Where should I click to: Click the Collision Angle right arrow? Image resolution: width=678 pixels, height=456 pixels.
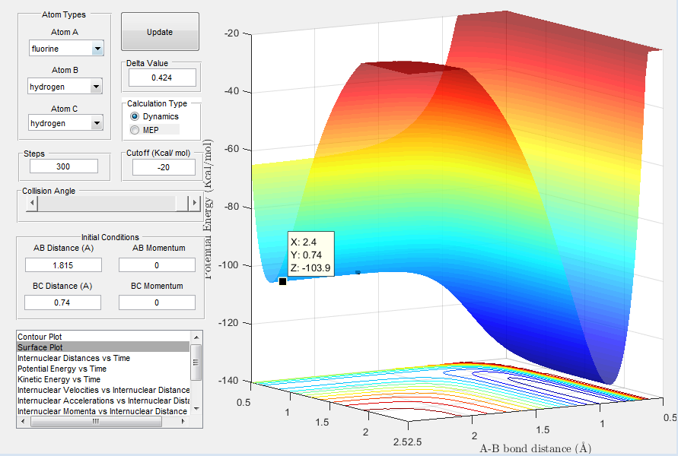(x=195, y=202)
